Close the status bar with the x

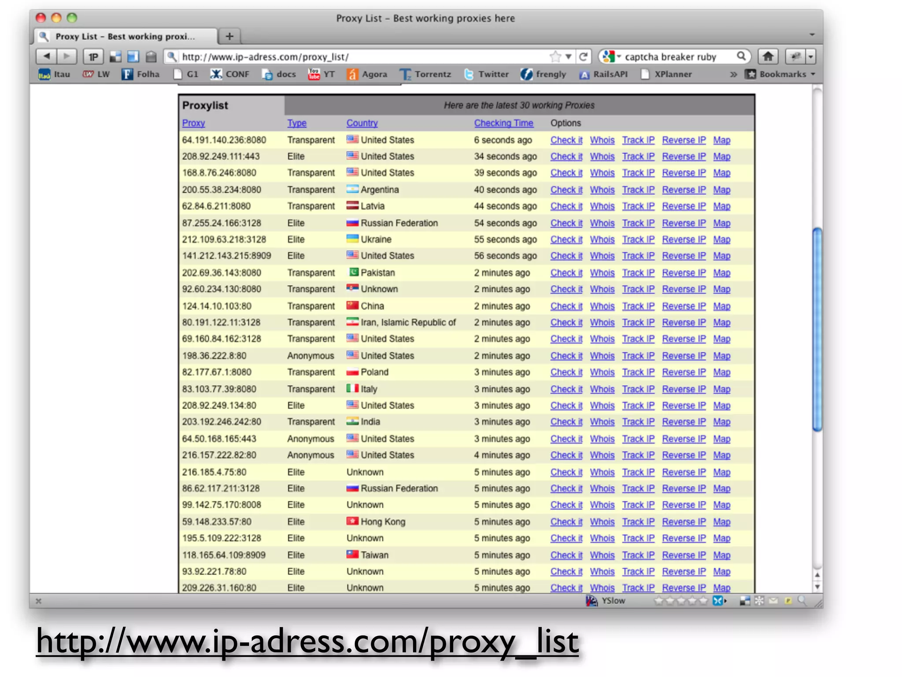point(39,601)
